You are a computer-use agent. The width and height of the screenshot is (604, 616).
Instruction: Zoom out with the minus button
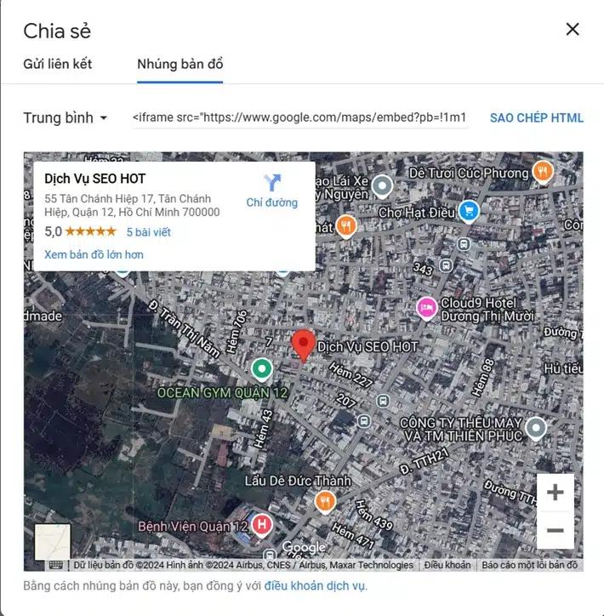tap(555, 530)
